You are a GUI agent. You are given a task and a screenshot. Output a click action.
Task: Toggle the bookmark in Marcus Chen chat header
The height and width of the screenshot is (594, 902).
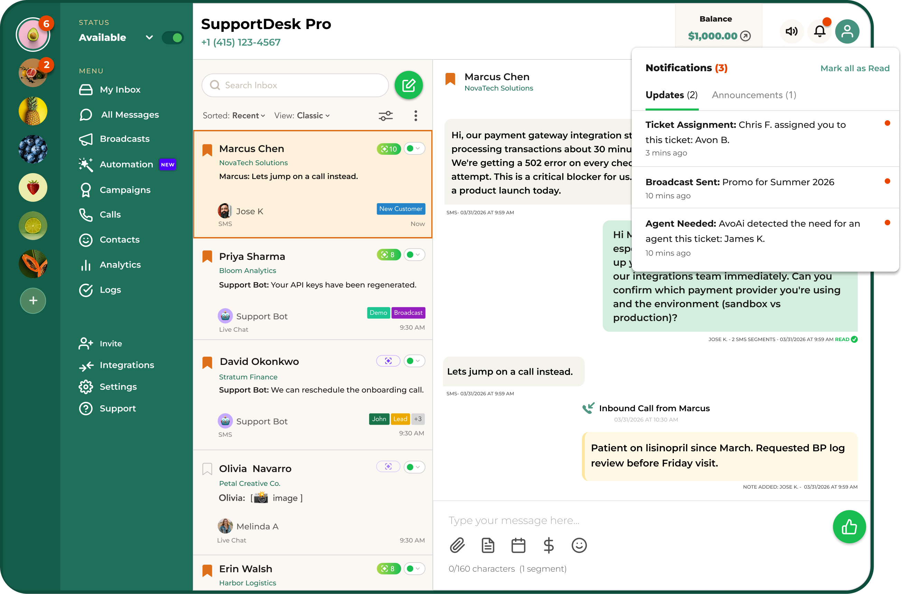click(x=450, y=79)
